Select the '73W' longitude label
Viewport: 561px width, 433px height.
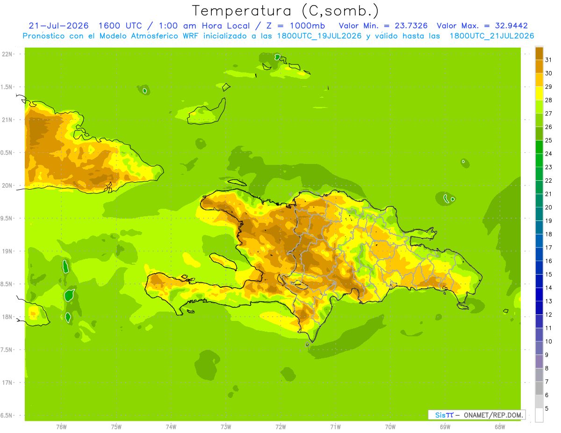pos(226,426)
